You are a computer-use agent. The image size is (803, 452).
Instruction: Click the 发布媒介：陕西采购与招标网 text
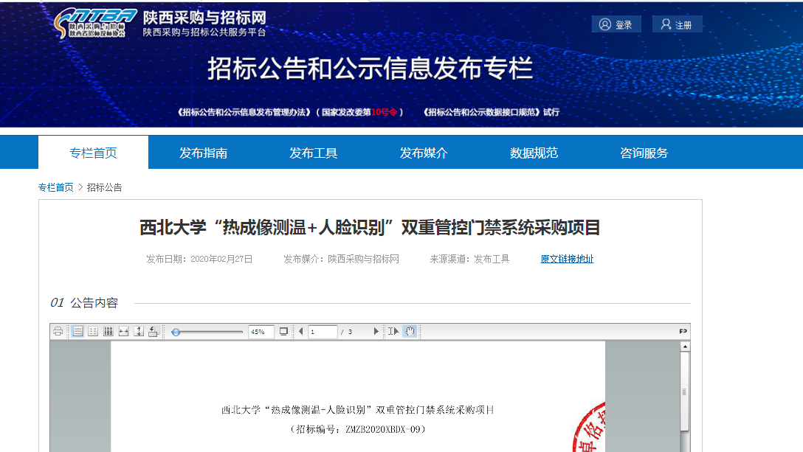[342, 259]
